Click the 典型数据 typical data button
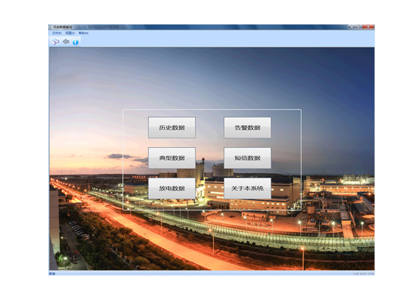The image size is (410, 297). tap(172, 158)
